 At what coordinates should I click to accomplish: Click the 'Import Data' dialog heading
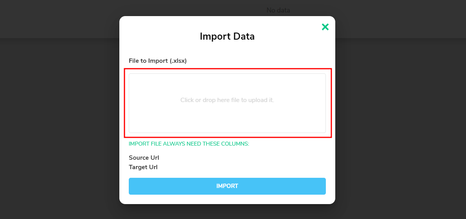(227, 36)
